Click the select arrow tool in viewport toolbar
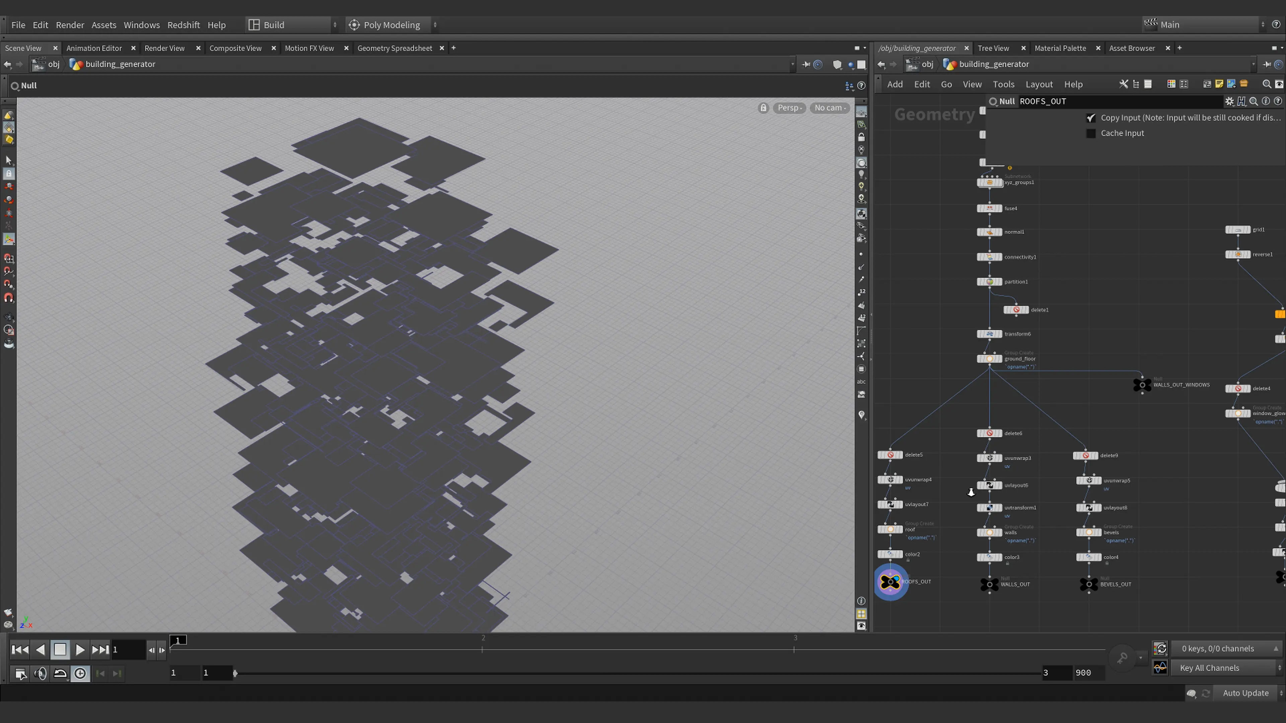Screen dimensions: 1286x723 (x=8, y=160)
